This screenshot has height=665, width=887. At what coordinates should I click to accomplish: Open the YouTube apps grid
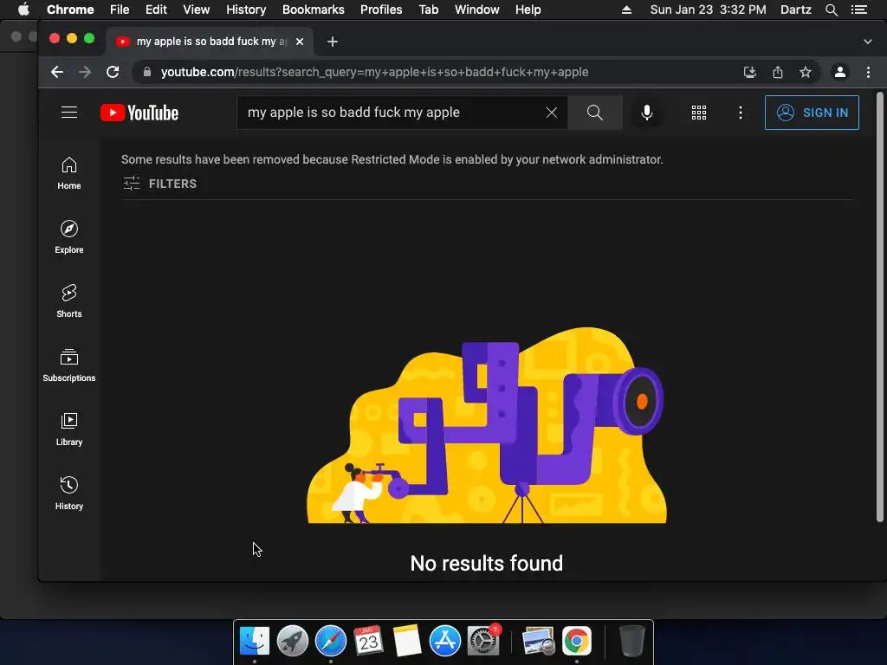(x=699, y=113)
